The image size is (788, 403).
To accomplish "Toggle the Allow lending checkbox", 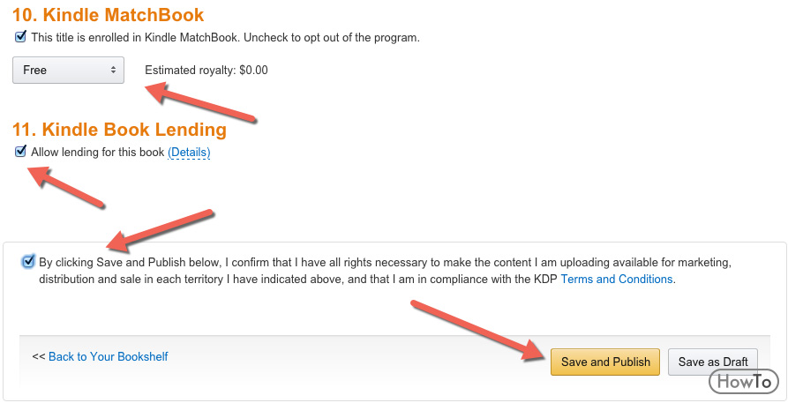I will click(20, 152).
